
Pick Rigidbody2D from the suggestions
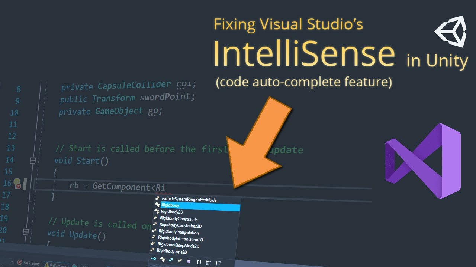point(172,211)
